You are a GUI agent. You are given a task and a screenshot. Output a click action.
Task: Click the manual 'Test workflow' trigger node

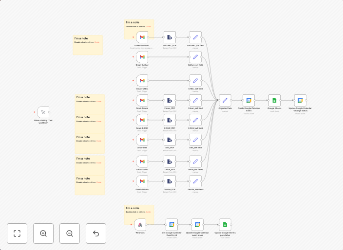[x=43, y=112]
